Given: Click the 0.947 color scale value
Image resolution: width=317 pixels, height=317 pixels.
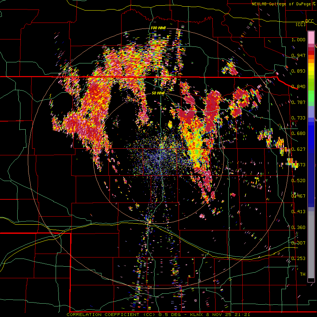Looking at the screenshot, I should (x=298, y=55).
